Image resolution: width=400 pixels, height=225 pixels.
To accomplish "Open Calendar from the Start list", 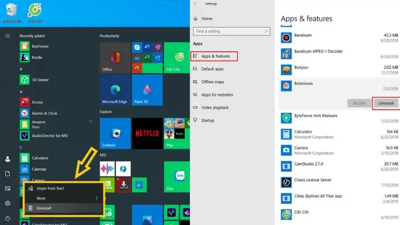I will point(33,169).
